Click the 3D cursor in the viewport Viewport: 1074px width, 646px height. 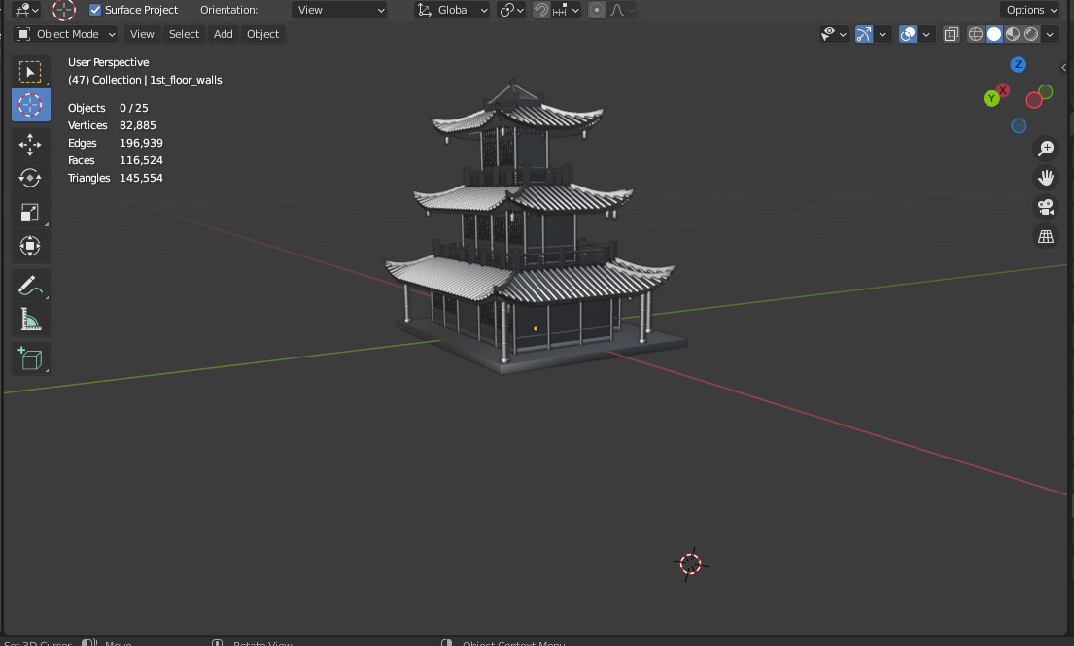tap(690, 563)
